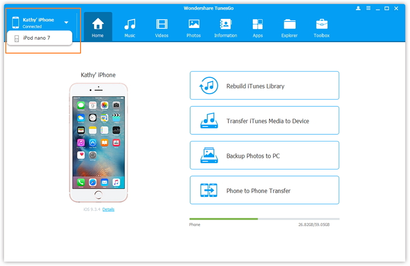Open the Apps section icon

tap(258, 25)
